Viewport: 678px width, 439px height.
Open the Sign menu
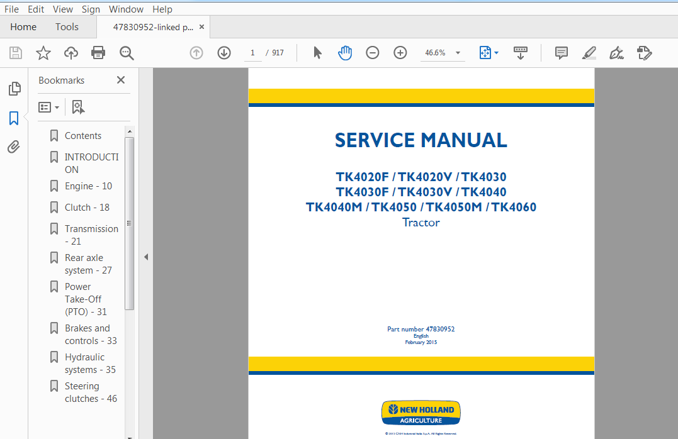[x=91, y=9]
